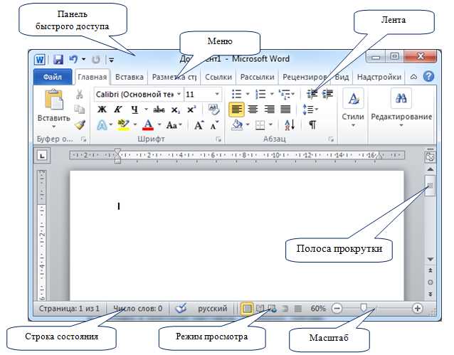The image size is (454, 355).
Task: Click the Clear Formatting icon
Action: [x=214, y=109]
